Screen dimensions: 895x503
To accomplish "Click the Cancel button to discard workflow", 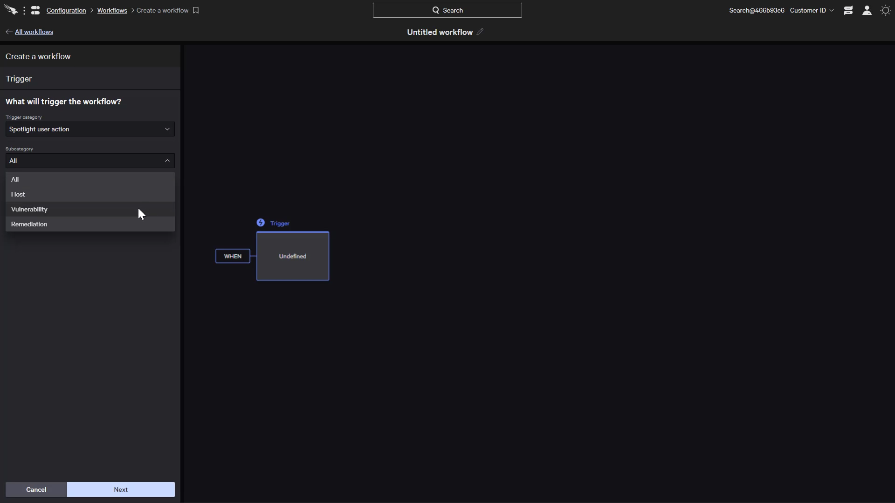I will coord(35,489).
